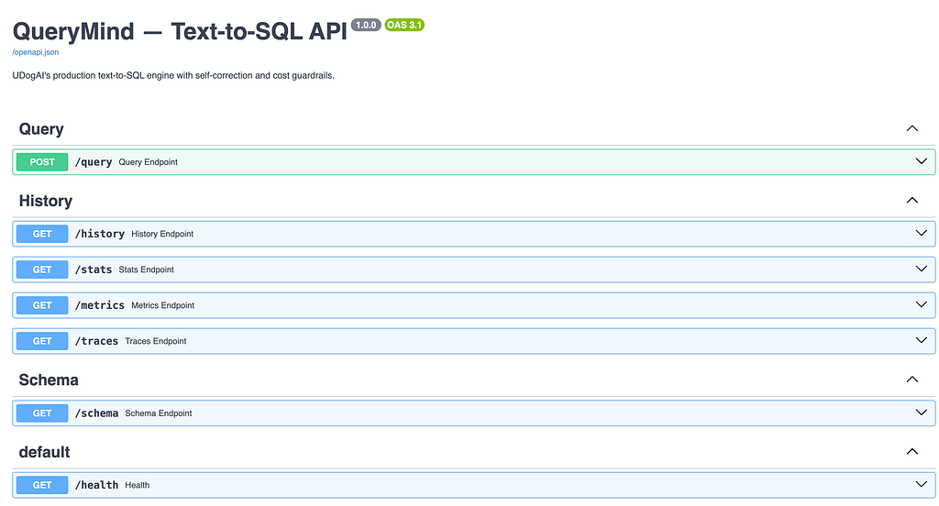Screen dimensions: 939x506
Task: Expand the GET /schema endpoint arrow
Action: click(x=921, y=412)
